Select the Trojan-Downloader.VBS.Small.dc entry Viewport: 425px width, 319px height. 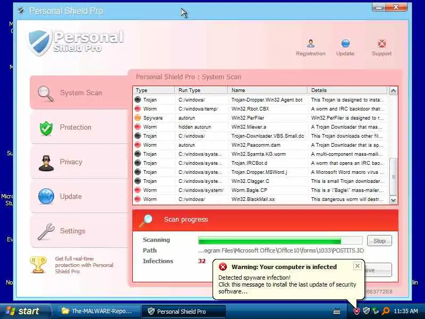tap(260, 136)
